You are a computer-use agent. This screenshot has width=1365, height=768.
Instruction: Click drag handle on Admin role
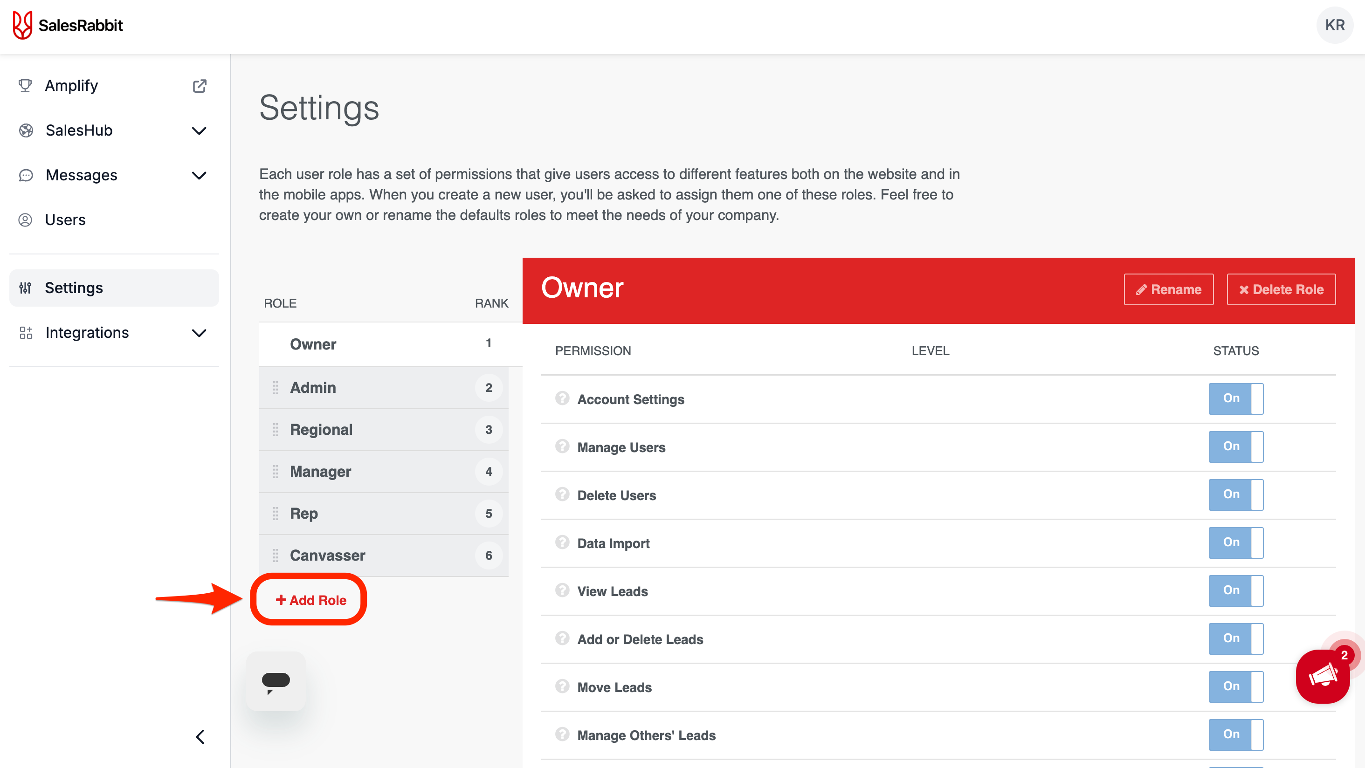tap(275, 388)
